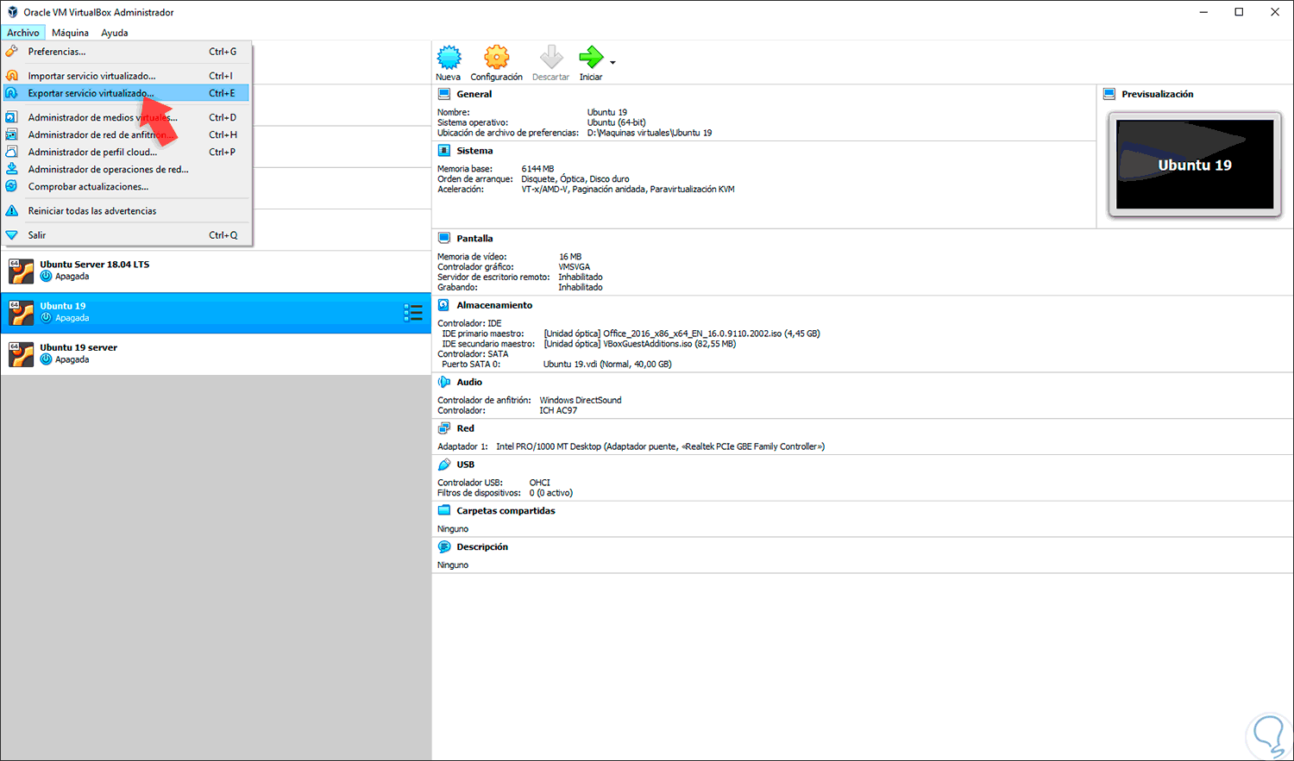Click the Descripción section heading
Viewport: 1294px width, 761px height.
pos(482,547)
